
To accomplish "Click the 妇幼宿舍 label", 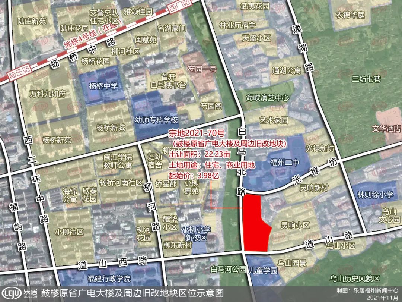I will click(155, 160).
